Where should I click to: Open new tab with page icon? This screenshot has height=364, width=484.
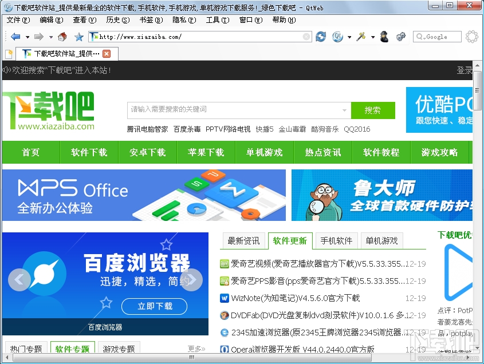coord(9,54)
